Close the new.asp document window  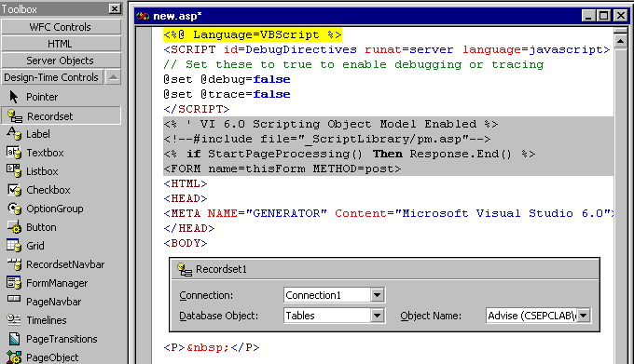[621, 16]
